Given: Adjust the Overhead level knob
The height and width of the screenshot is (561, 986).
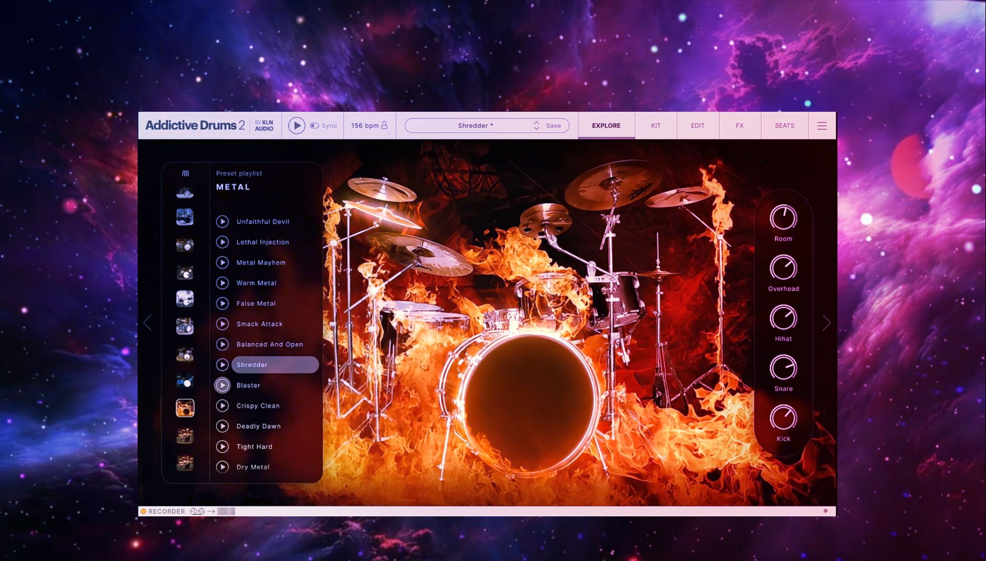Looking at the screenshot, I should [x=783, y=268].
